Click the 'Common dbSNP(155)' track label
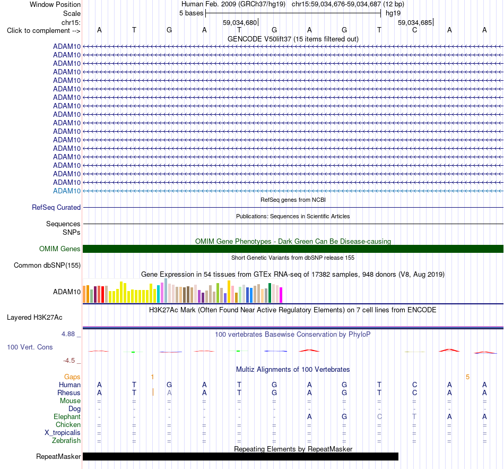The height and width of the screenshot is (469, 504). point(47,265)
